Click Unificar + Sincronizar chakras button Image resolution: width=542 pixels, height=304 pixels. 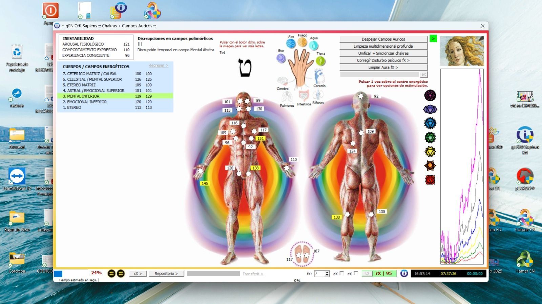coord(383,53)
